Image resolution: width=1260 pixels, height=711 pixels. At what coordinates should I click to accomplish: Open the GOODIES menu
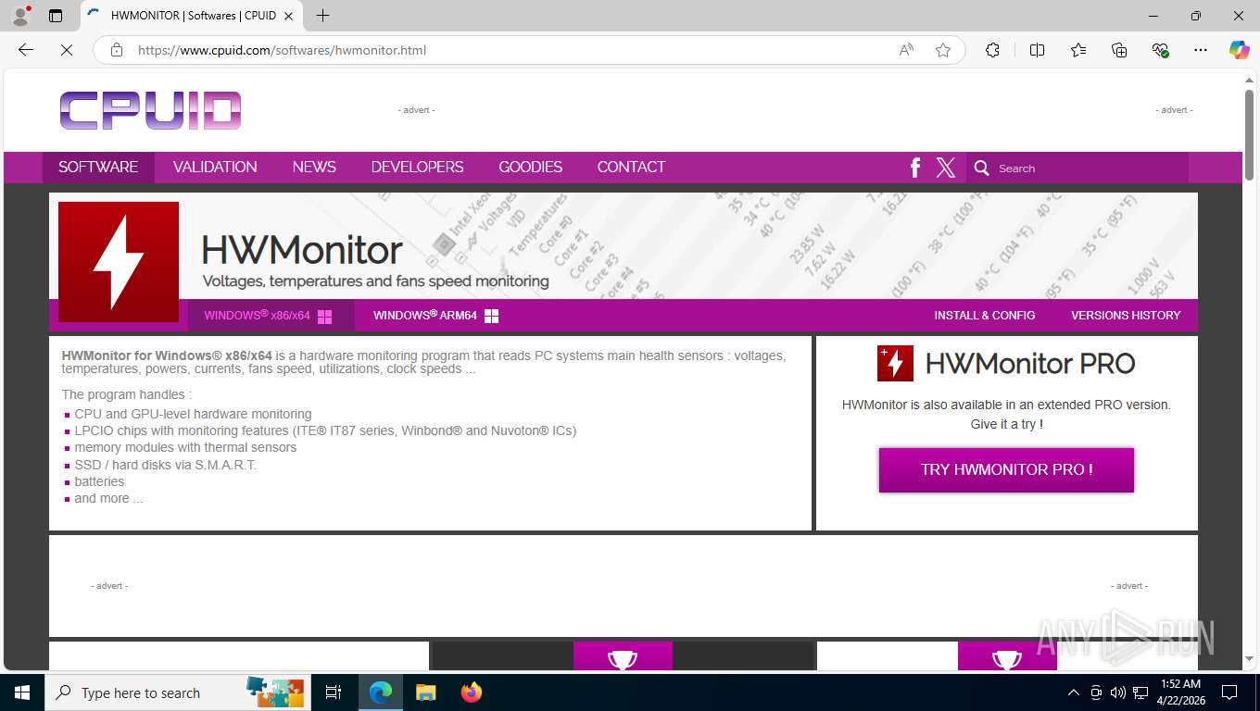530,167
